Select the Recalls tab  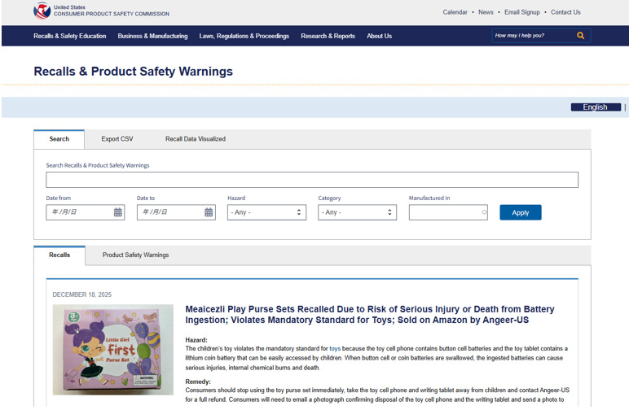tap(59, 255)
